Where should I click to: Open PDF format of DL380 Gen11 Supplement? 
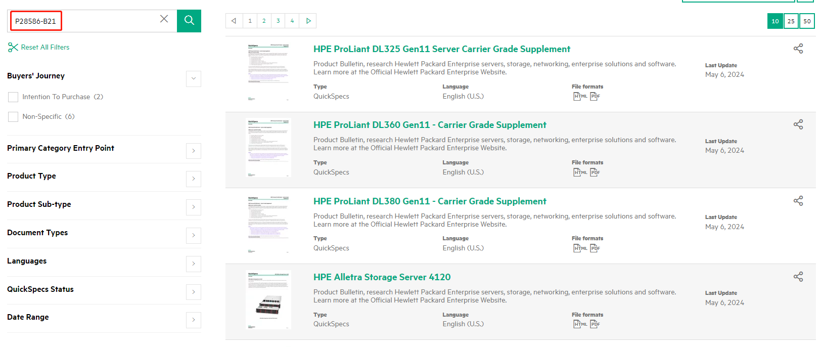click(595, 248)
